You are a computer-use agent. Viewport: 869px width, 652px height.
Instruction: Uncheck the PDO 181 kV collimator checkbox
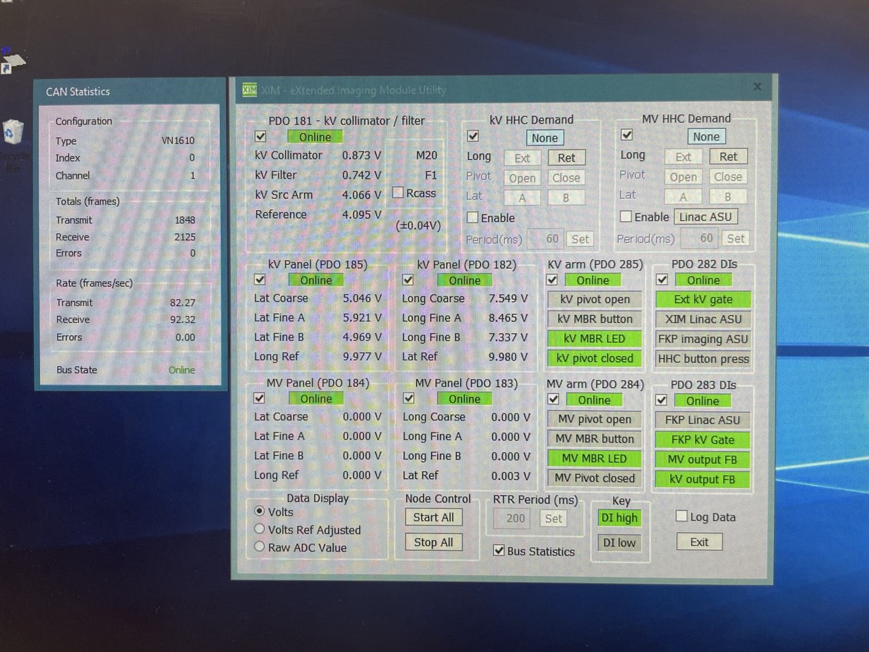click(x=261, y=136)
